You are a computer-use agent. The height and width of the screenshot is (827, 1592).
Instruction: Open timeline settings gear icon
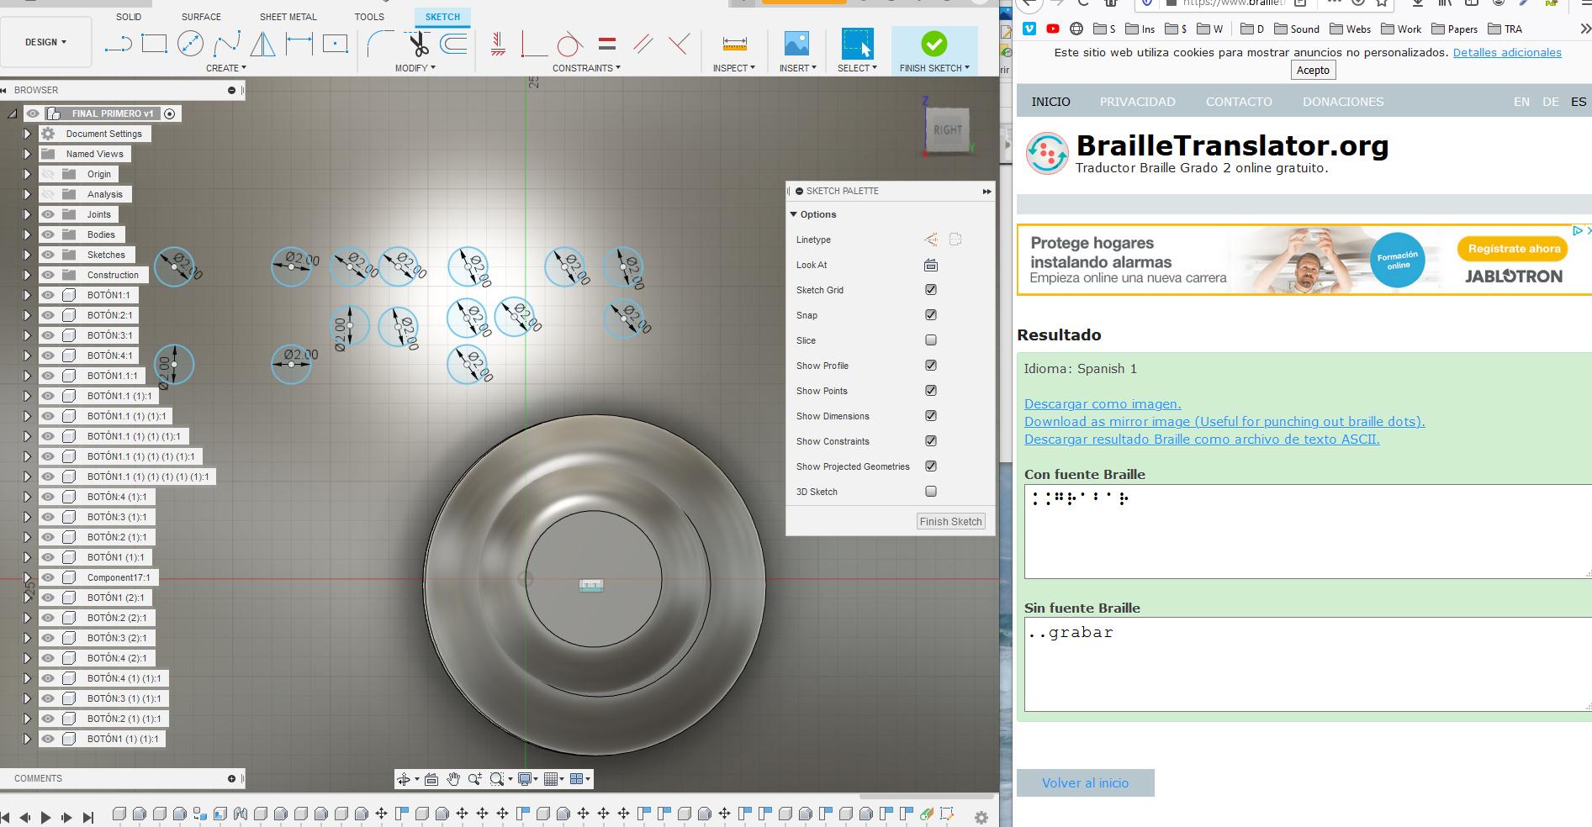click(x=981, y=817)
